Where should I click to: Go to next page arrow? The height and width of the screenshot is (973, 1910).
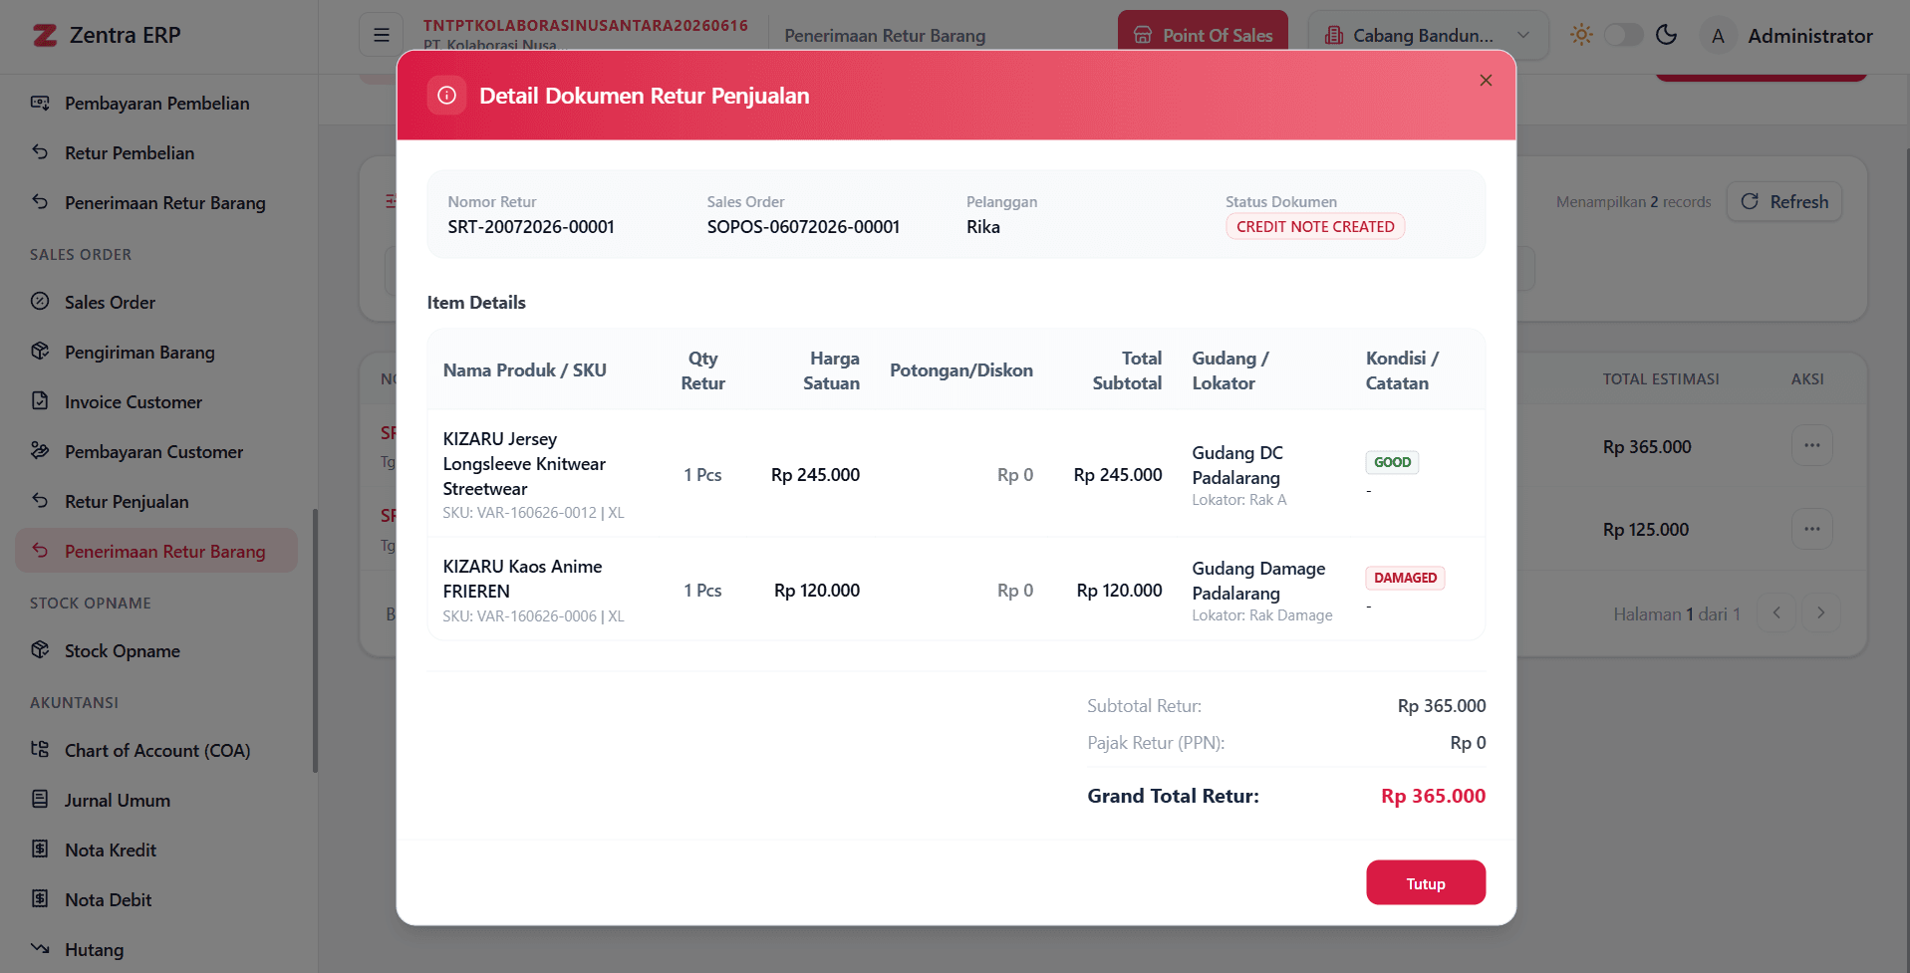click(1820, 613)
